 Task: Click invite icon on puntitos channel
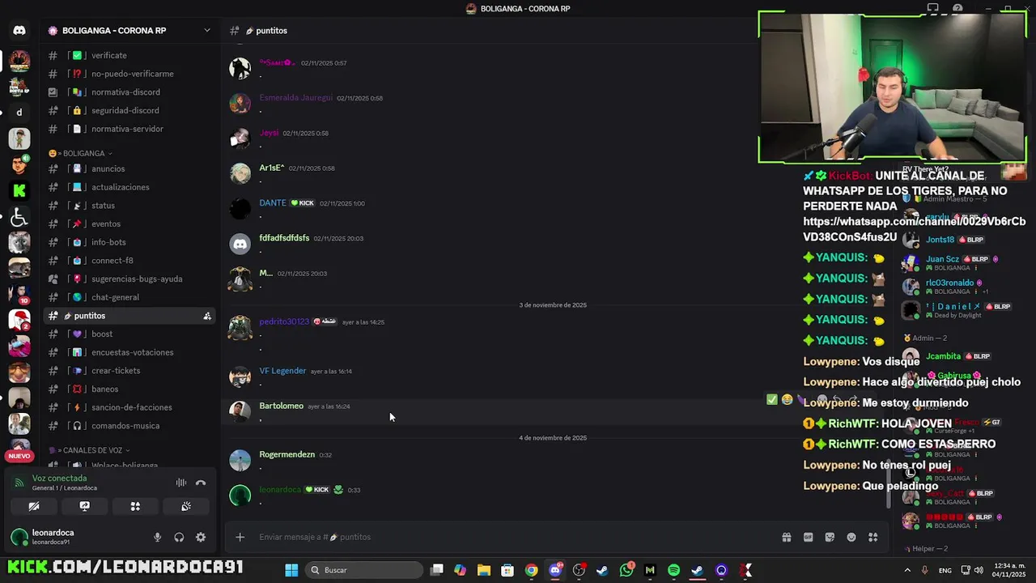(207, 316)
